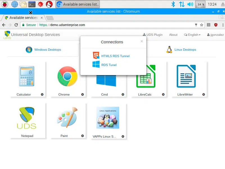
Task: Launch the web browser globe icon
Action: pyautogui.click(x=15, y=4)
